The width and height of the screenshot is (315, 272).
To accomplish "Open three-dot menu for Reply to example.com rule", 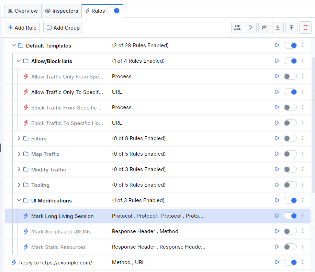I will 303,262.
